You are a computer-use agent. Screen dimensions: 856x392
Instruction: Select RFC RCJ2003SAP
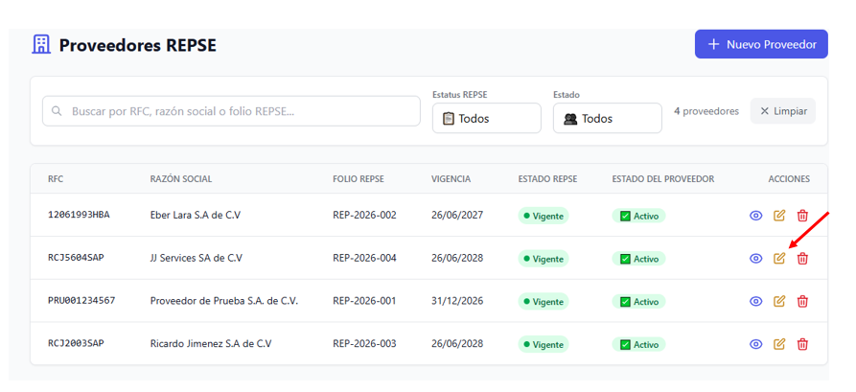click(76, 343)
